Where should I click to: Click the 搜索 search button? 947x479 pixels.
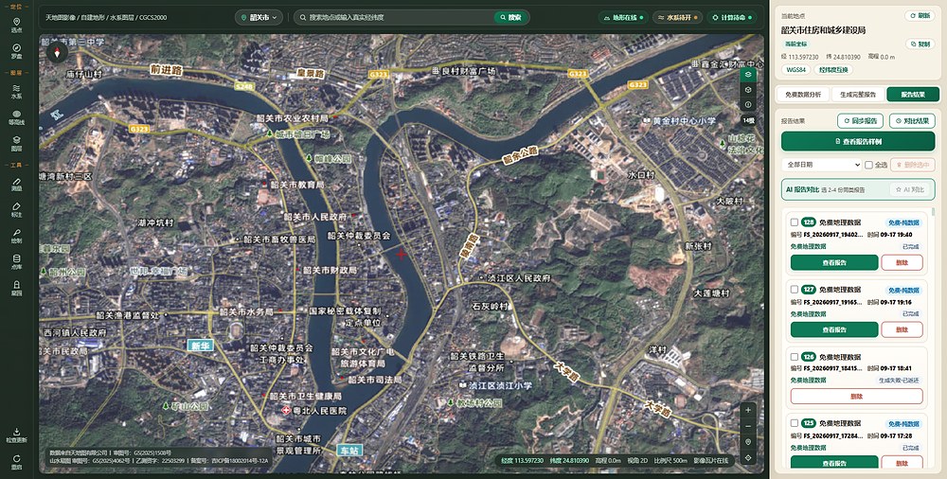[510, 18]
